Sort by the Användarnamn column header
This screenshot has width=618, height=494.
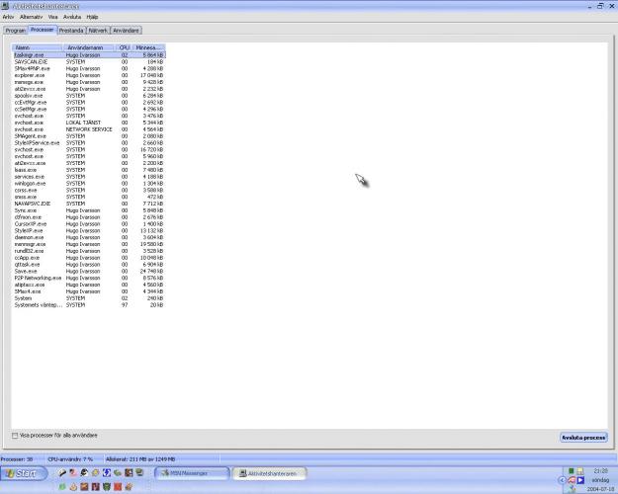[90, 47]
